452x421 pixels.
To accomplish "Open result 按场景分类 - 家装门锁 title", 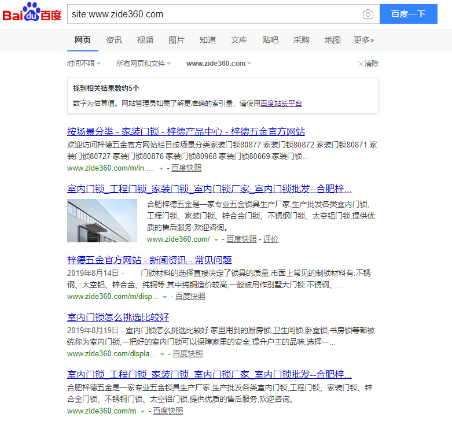I will (x=186, y=132).
